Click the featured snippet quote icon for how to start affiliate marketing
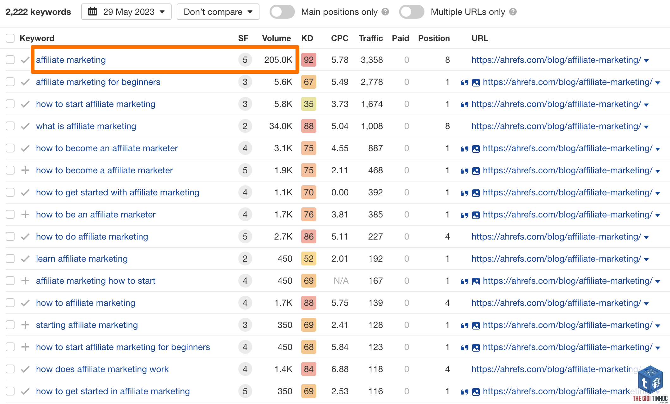 pos(464,105)
